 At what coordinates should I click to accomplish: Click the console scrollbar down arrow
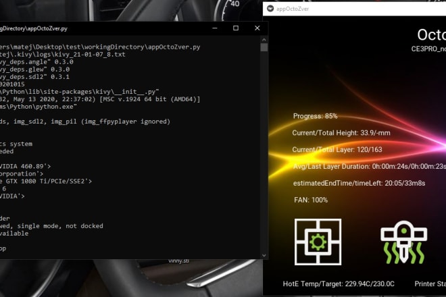(264, 255)
